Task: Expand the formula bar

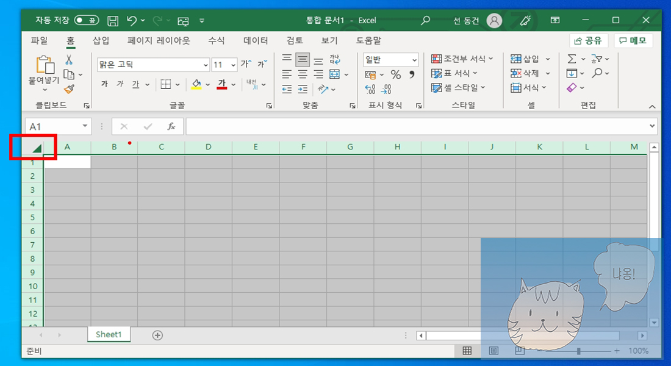Action: coord(652,126)
